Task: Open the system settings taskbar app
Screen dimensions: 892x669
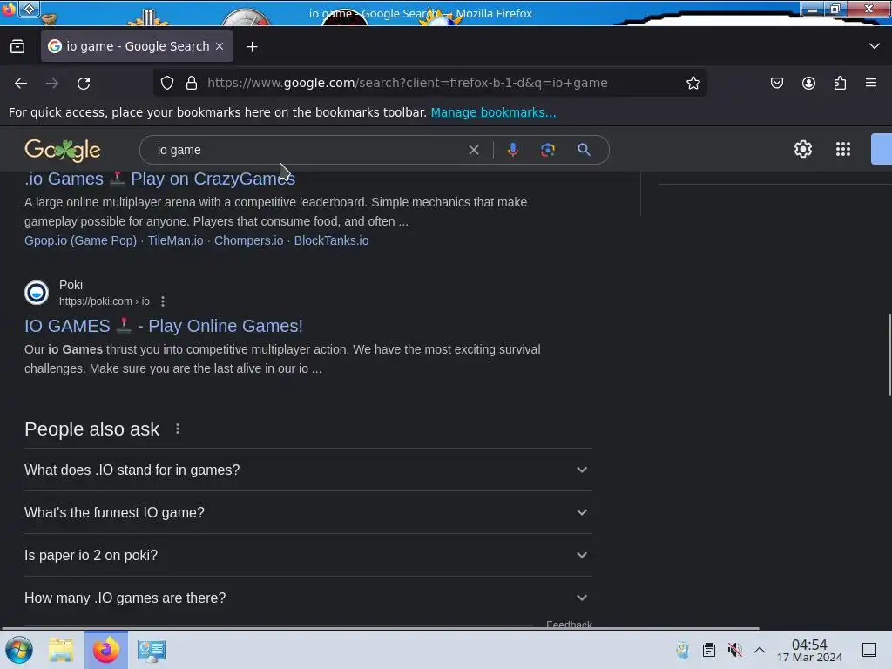Action: (x=152, y=650)
